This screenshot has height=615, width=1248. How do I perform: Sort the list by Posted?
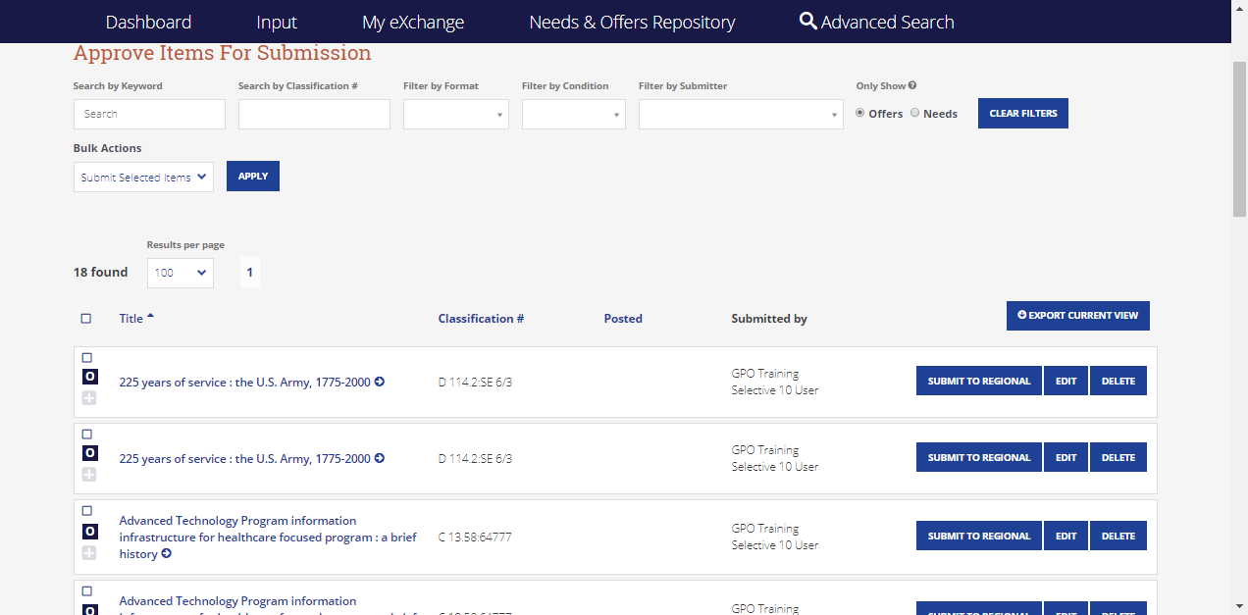[623, 318]
